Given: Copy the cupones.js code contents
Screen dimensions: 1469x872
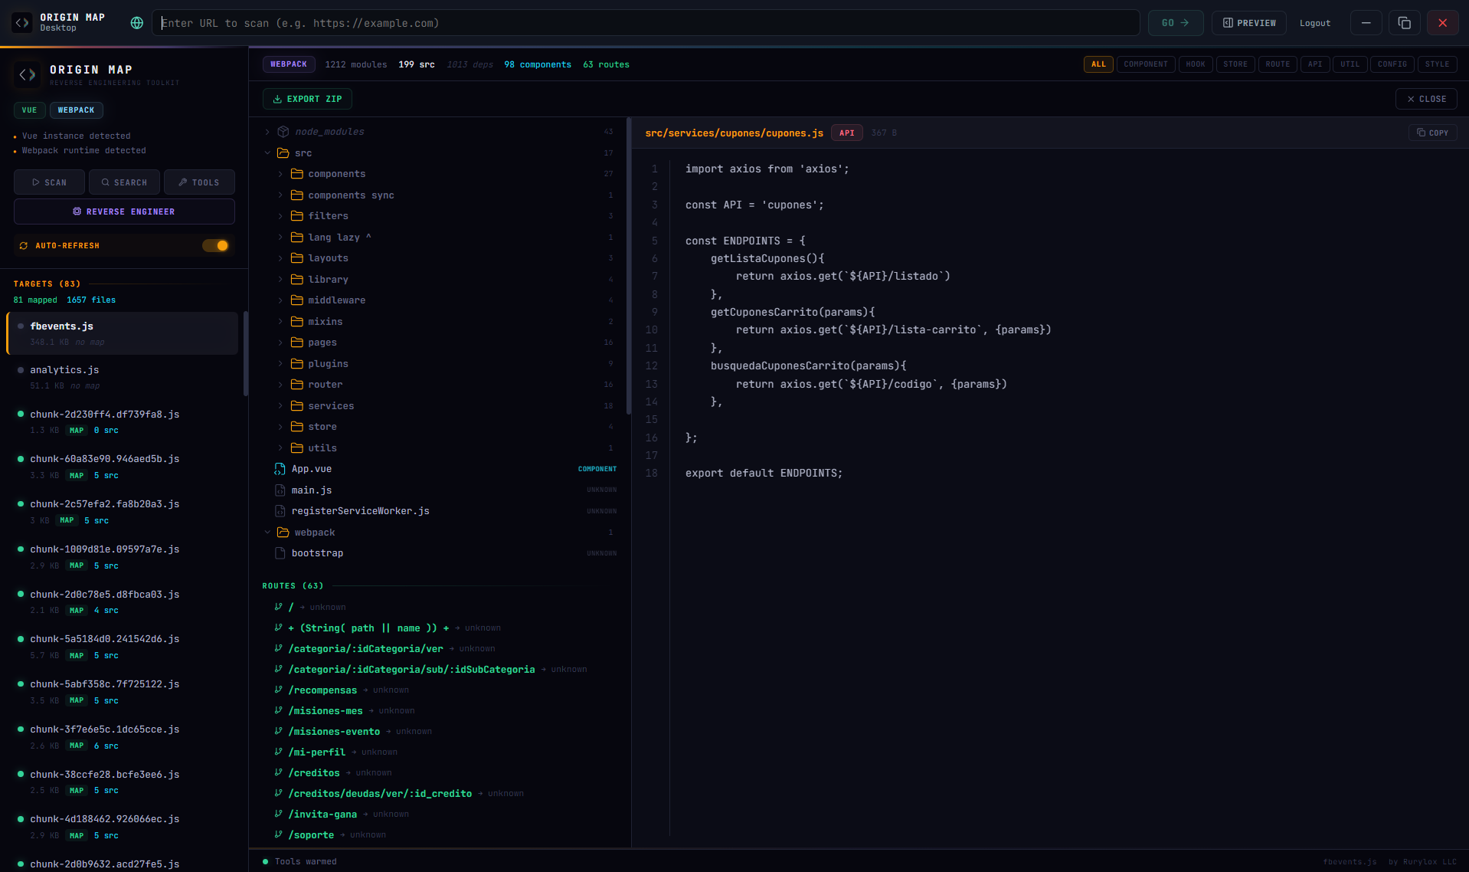Looking at the screenshot, I should pos(1431,133).
